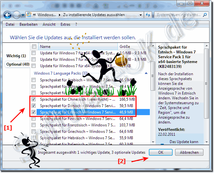Click the refresh button beside address bar
This screenshot has width=214, height=173.
(x=148, y=15)
